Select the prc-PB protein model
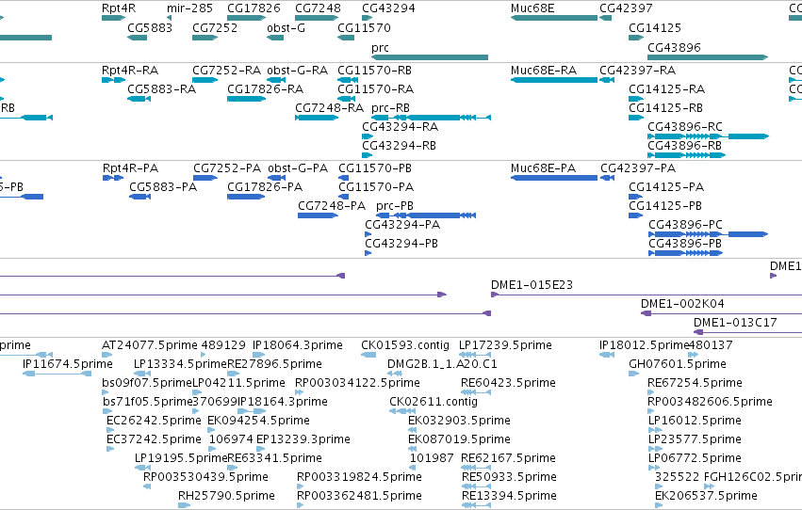The height and width of the screenshot is (510, 802). [x=426, y=215]
